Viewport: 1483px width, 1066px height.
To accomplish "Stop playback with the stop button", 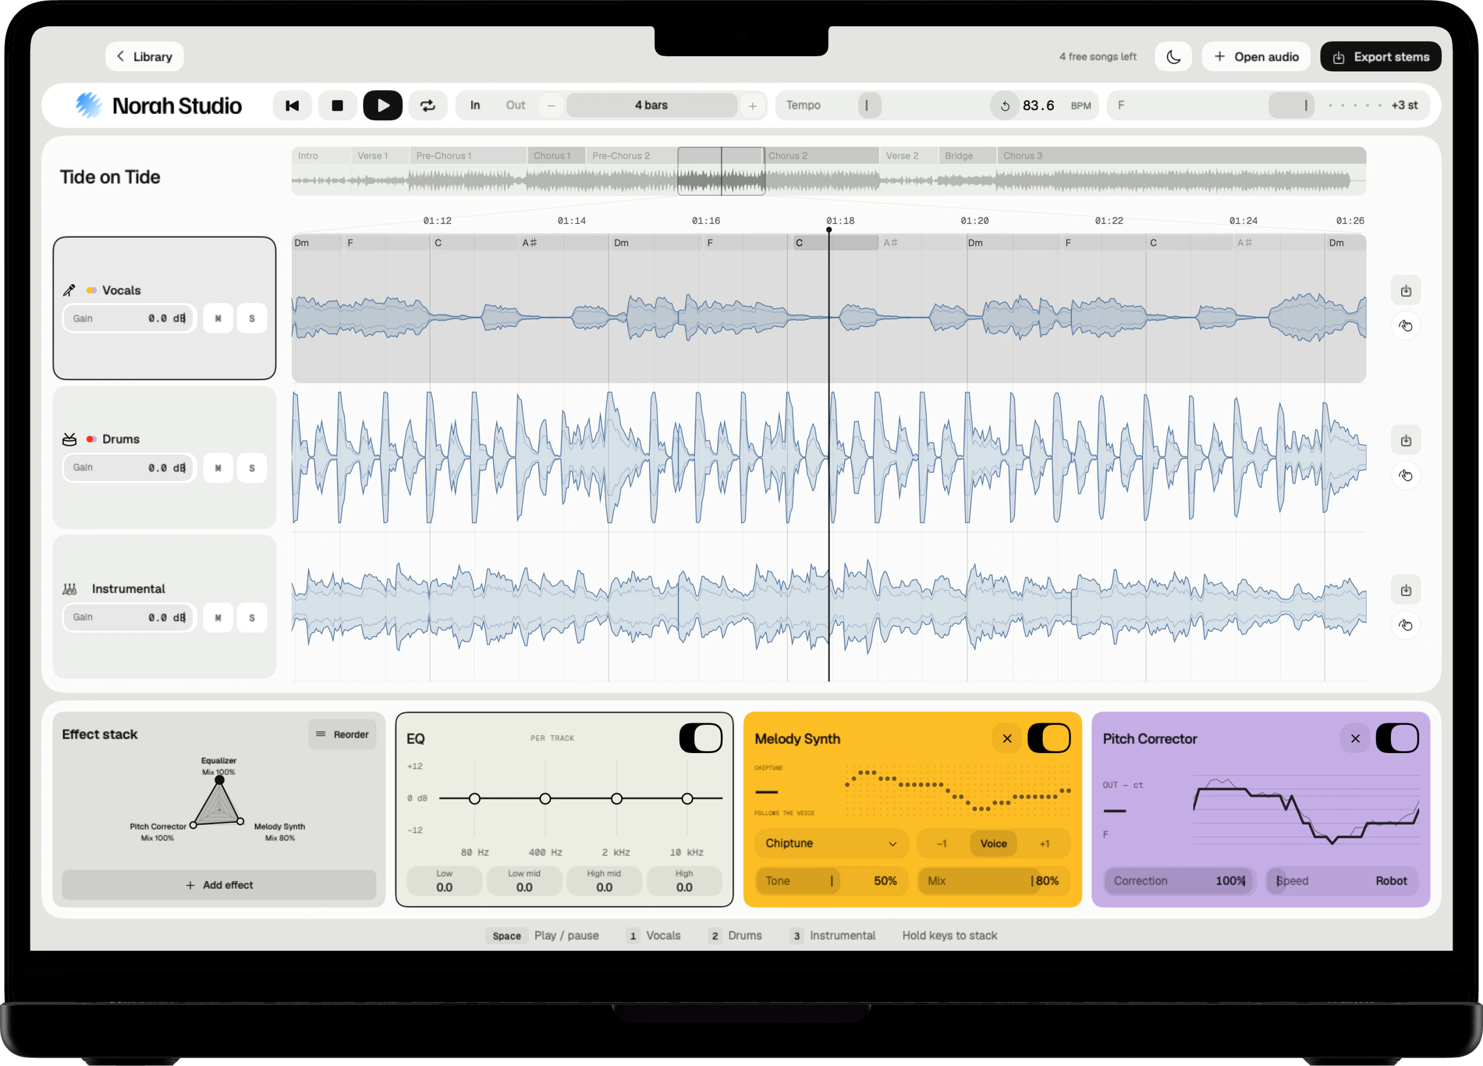I will 337,105.
